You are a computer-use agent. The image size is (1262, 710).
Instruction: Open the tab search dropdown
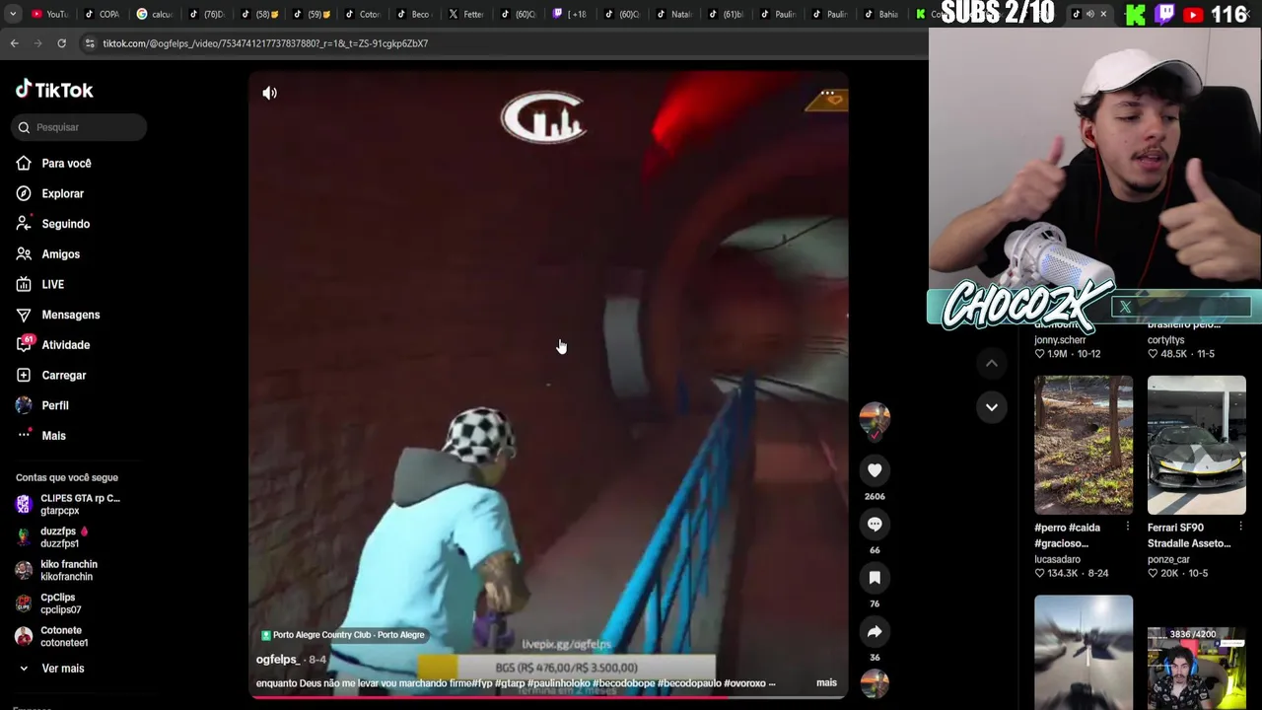(13, 14)
